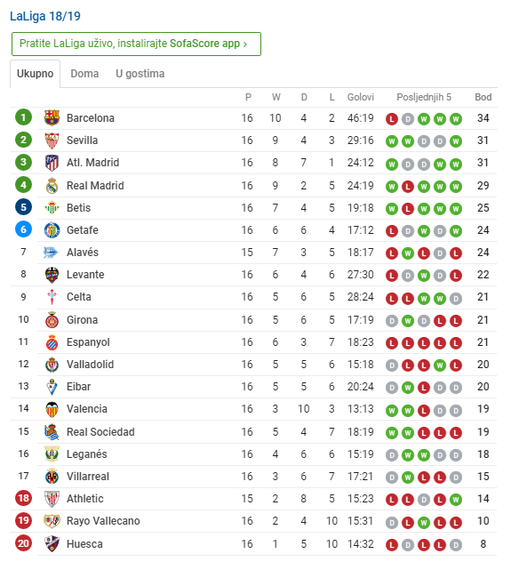The height and width of the screenshot is (562, 511).
Task: Click the Sevilla club crest
Action: (x=52, y=140)
